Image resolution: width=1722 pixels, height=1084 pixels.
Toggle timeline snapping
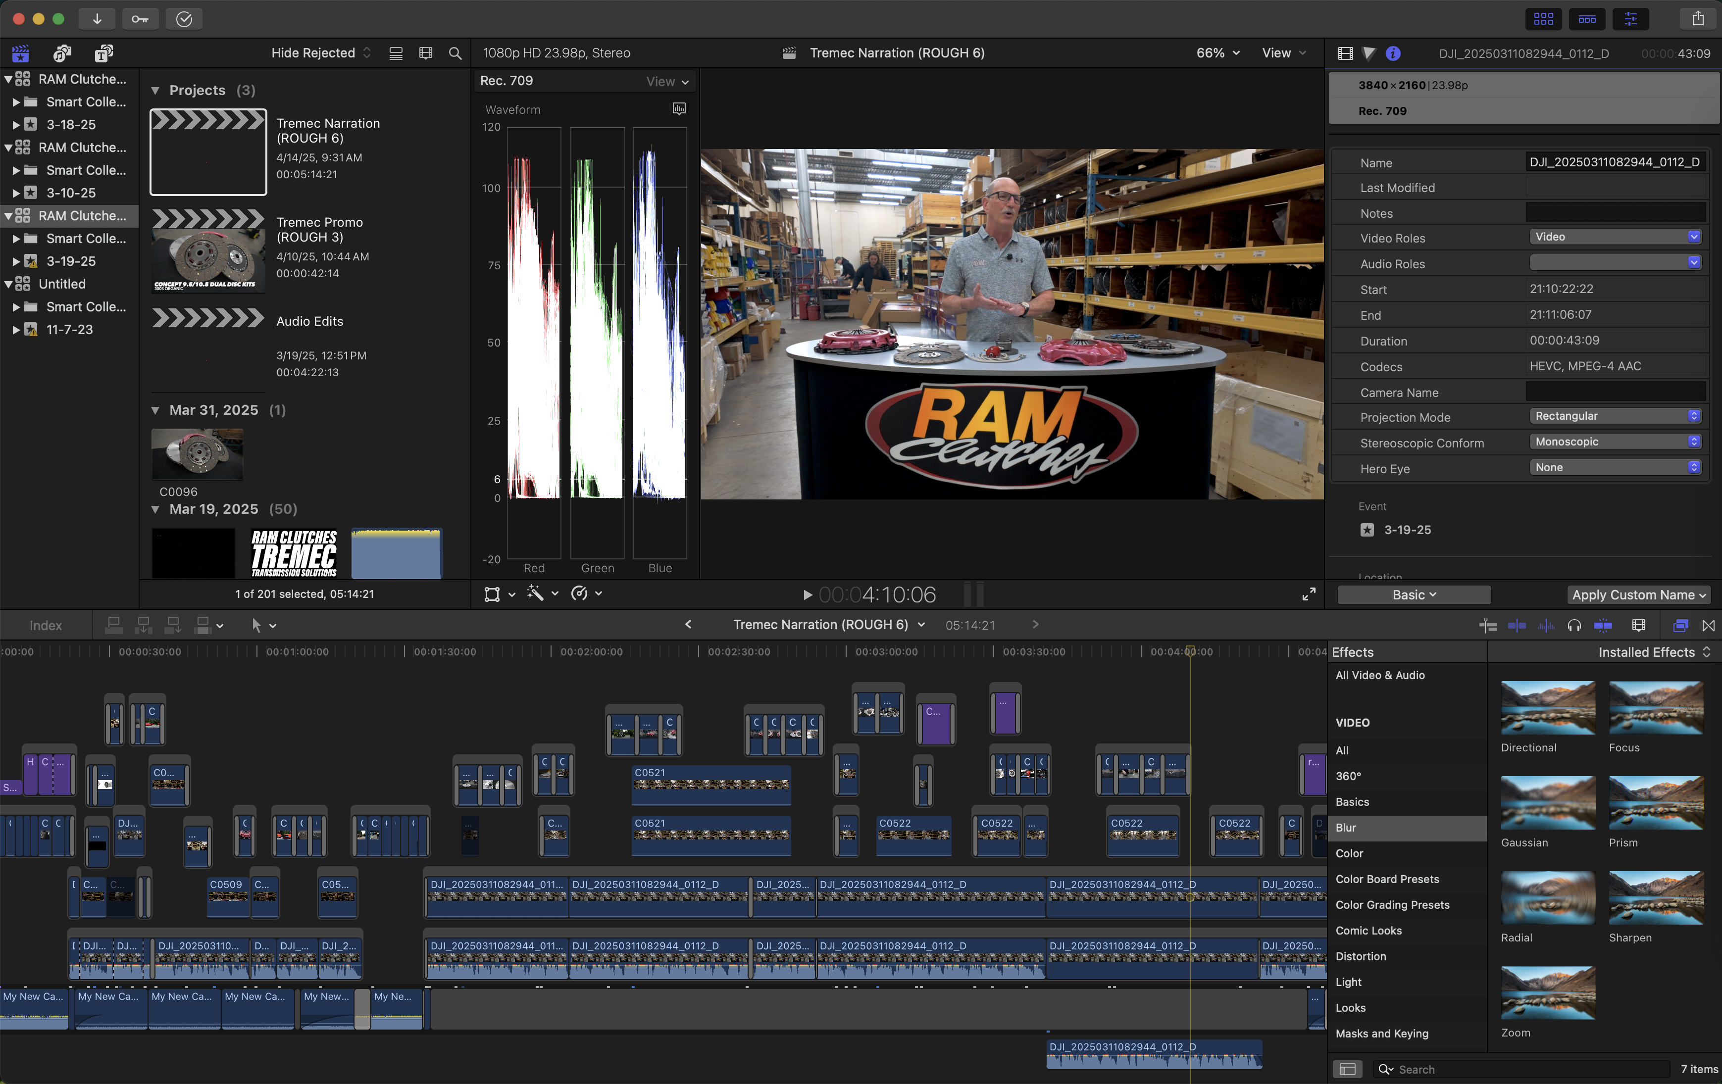[1603, 626]
